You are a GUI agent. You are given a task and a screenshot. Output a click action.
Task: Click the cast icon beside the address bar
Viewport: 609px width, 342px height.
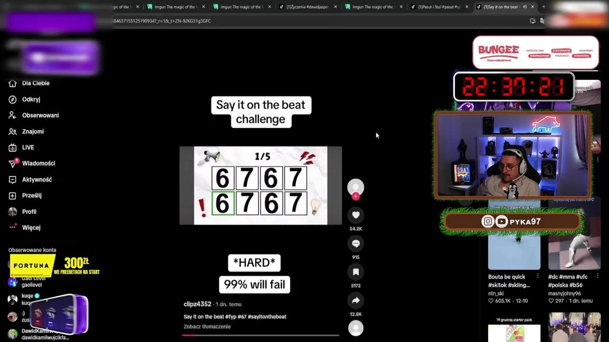tap(533, 21)
